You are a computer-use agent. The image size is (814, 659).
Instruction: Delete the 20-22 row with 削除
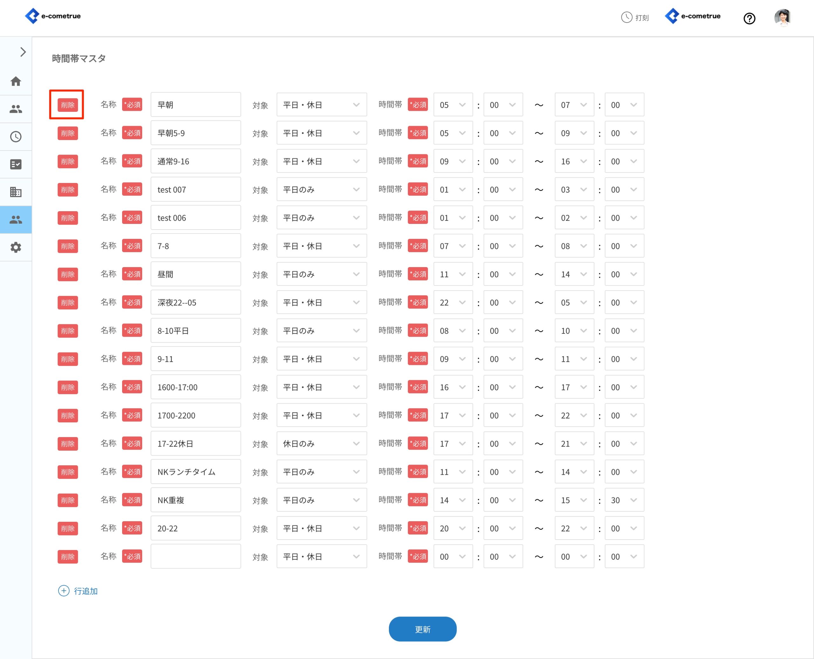68,528
